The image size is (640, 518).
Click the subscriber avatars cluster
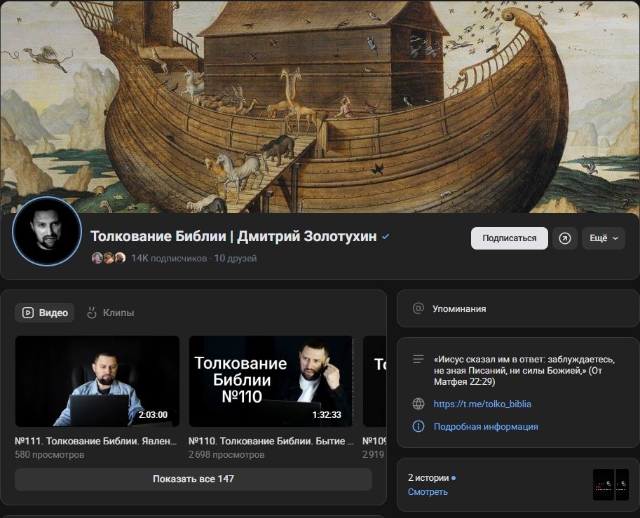point(109,258)
